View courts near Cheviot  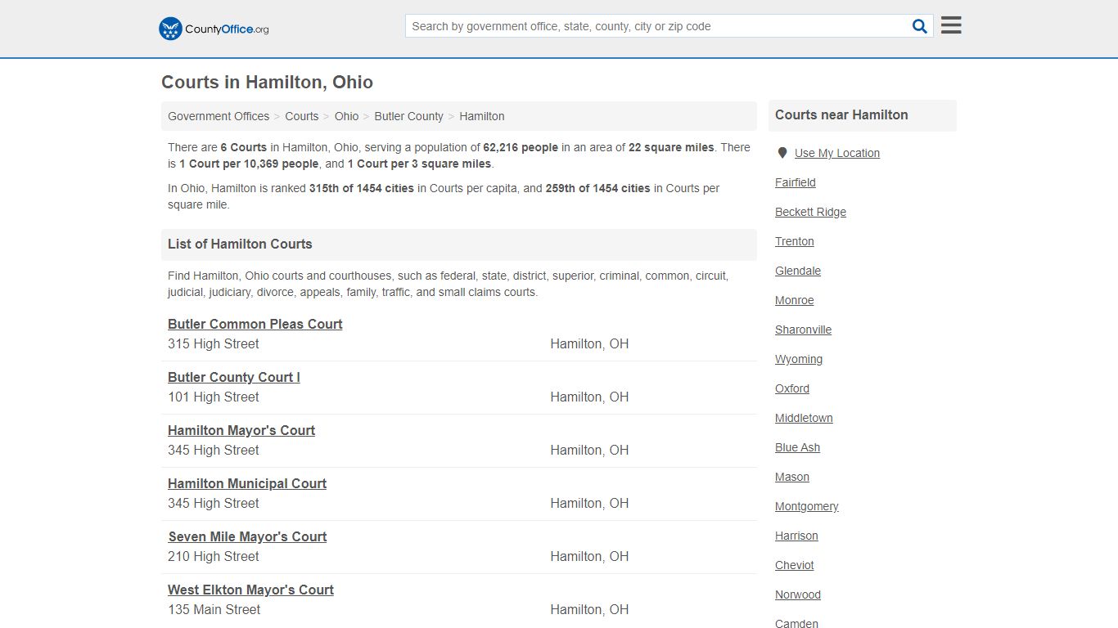point(795,565)
